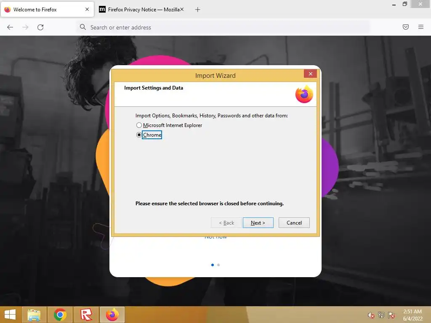Click the second onboarding page dot
The image size is (431, 323).
(218, 265)
